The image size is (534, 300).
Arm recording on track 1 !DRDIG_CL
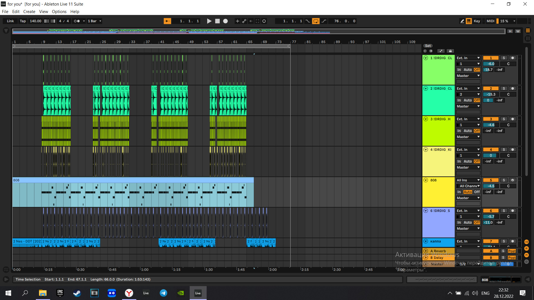pos(513,58)
